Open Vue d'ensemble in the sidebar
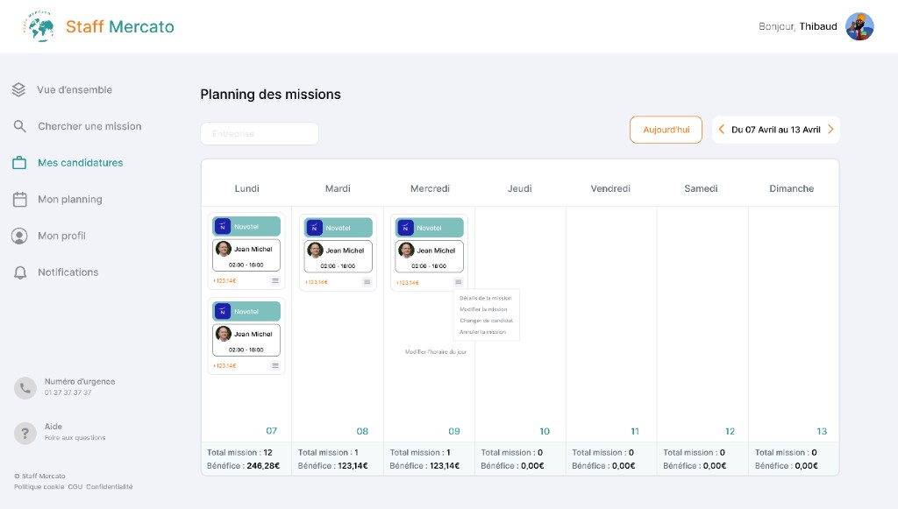Viewport: 898px width, 509px height. (x=75, y=89)
